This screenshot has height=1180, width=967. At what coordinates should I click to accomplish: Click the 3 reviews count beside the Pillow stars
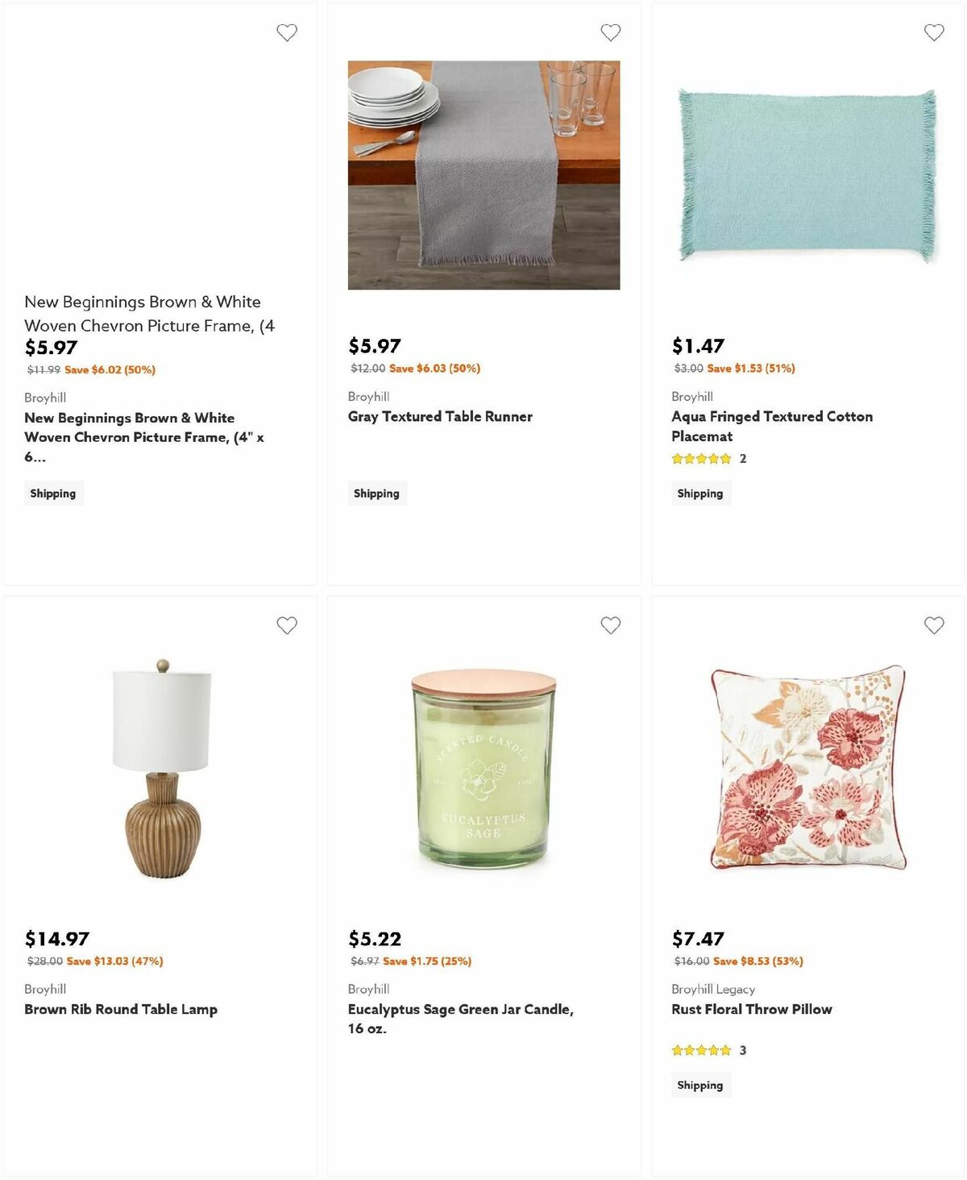(x=742, y=1050)
